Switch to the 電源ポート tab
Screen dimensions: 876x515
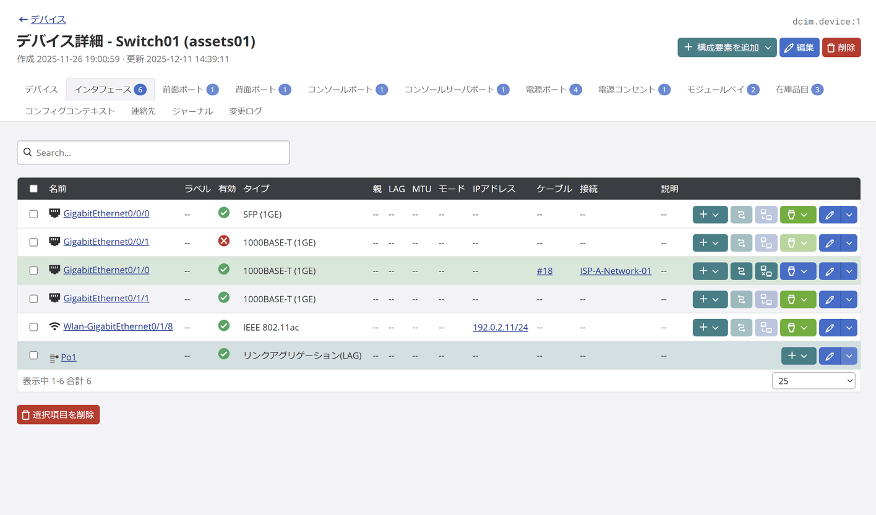(553, 90)
